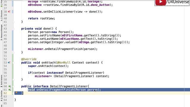
Task: Click 'setOnClickListener' on line 38
Action: coord(58,12)
